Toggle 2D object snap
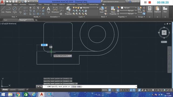 coord(134,90)
